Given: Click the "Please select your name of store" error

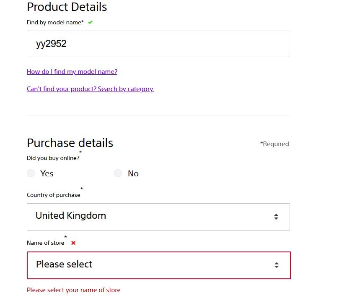Looking at the screenshot, I should pyautogui.click(x=73, y=290).
